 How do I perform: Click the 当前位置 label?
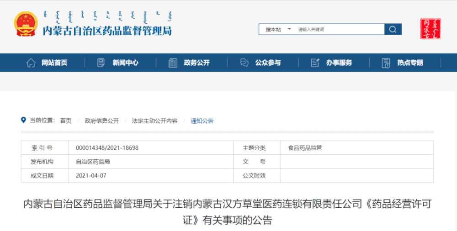point(42,121)
